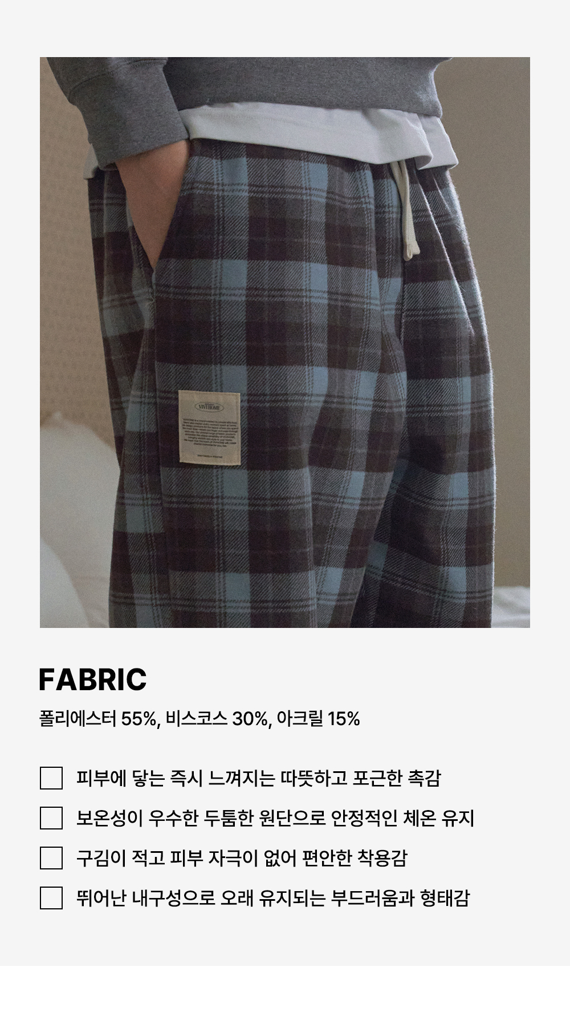Select the 비스코스 30% text
This screenshot has width=570, height=1023.
(x=215, y=719)
